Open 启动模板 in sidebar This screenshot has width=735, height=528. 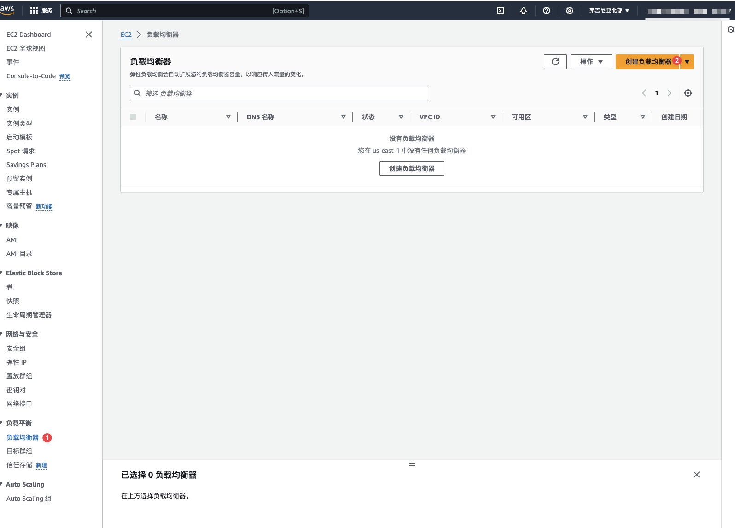tap(19, 137)
